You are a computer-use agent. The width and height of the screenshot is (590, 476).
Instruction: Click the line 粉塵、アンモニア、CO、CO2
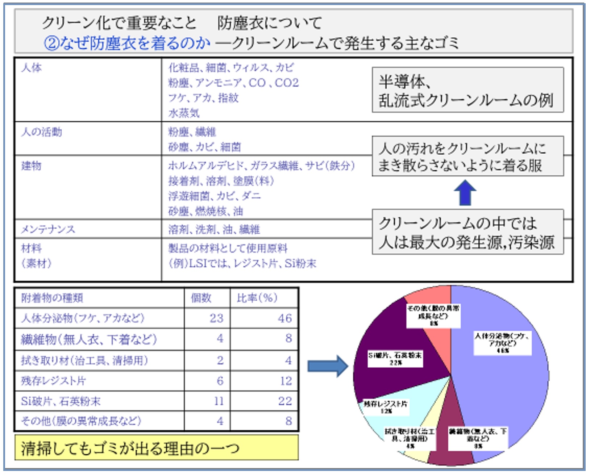[233, 83]
